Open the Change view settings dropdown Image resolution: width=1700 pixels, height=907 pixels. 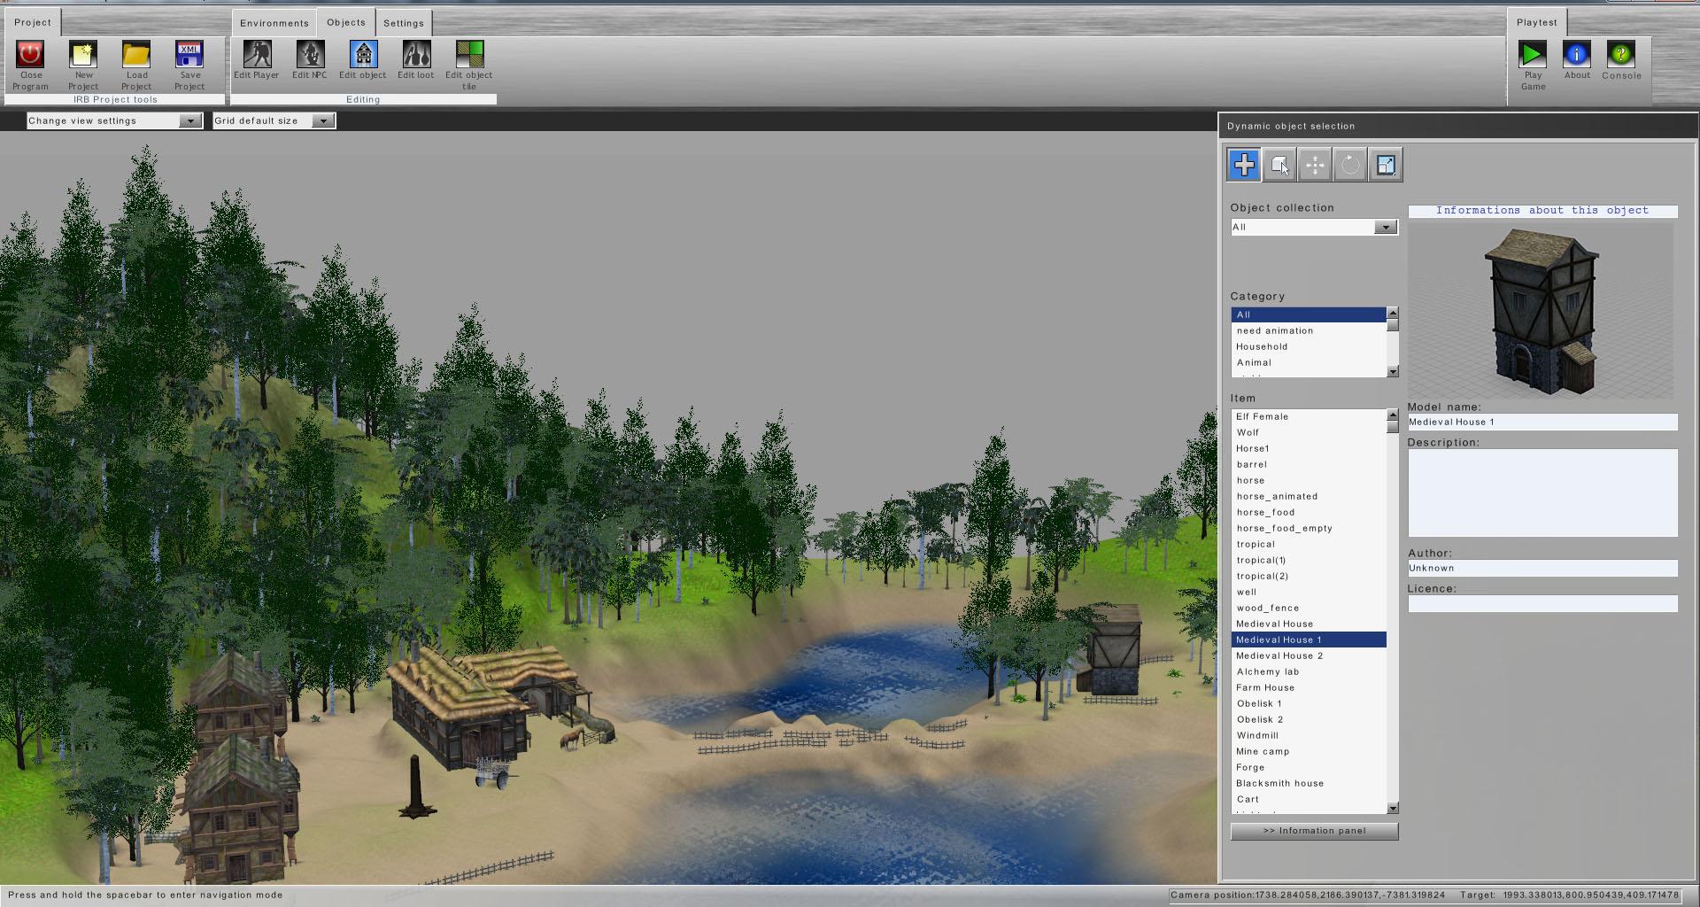115,120
